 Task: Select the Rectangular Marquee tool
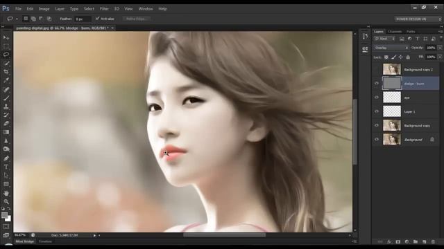pos(6,46)
